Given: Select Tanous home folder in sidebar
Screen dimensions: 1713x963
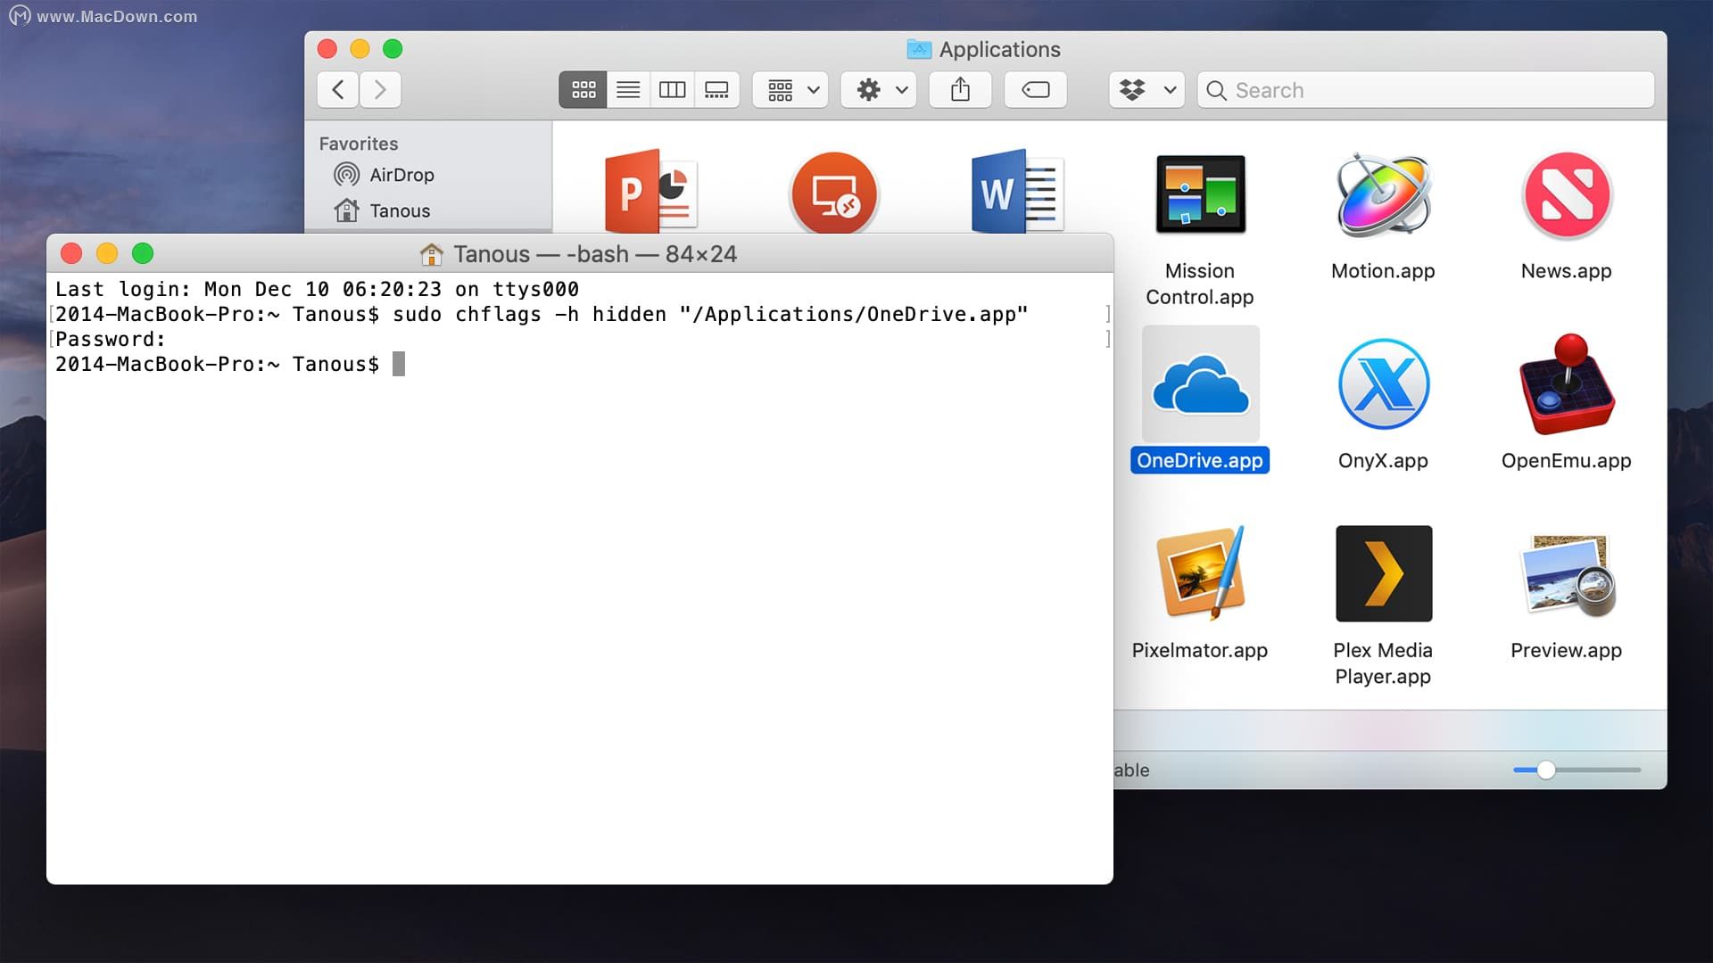Looking at the screenshot, I should 383,210.
